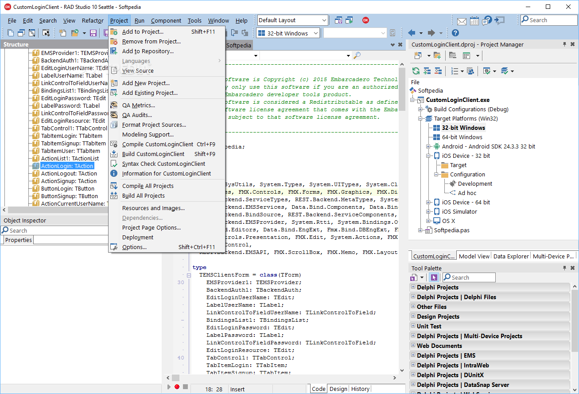This screenshot has height=394, width=579.
Task: Click the Save file toolbar icon
Action: point(93,33)
